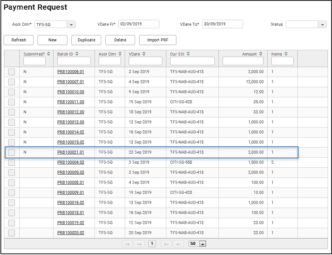Click the Our SSI filter box

tap(192, 61)
